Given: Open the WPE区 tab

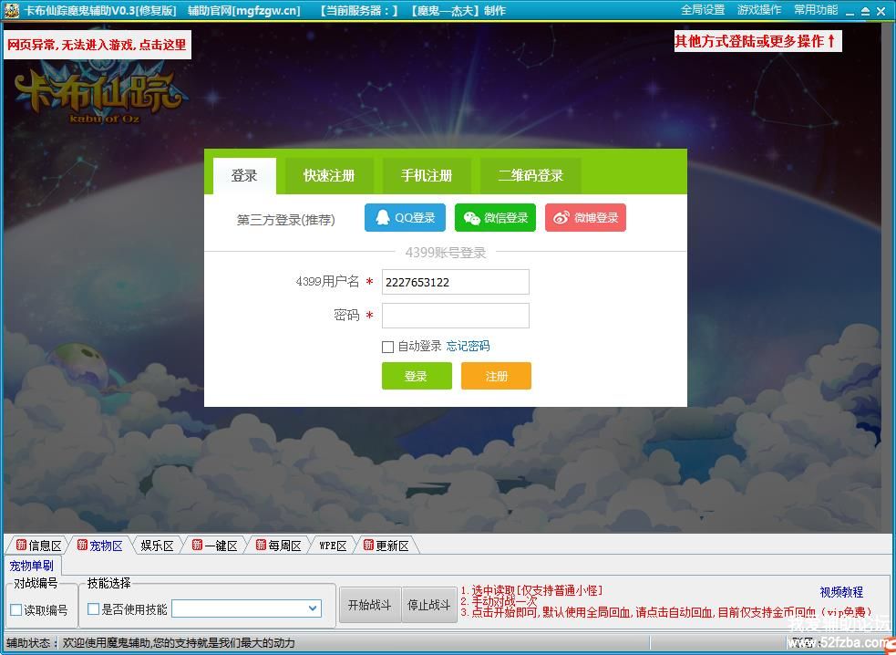Looking at the screenshot, I should tap(333, 546).
